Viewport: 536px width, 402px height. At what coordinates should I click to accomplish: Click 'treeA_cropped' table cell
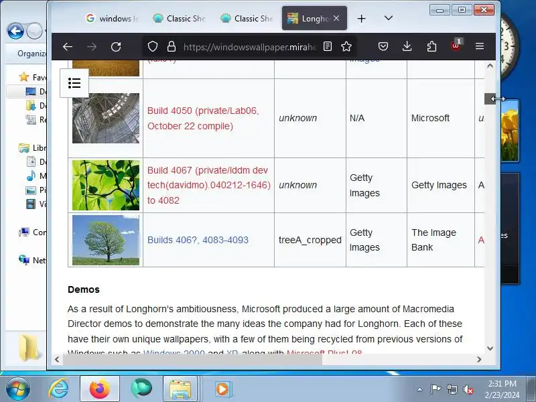coord(310,240)
